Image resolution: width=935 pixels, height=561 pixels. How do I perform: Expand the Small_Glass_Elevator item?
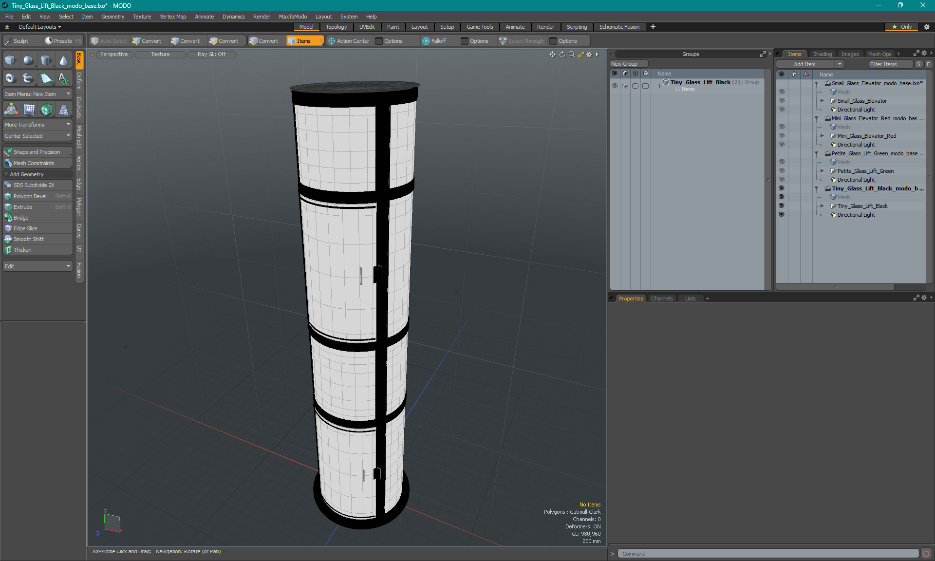click(823, 101)
